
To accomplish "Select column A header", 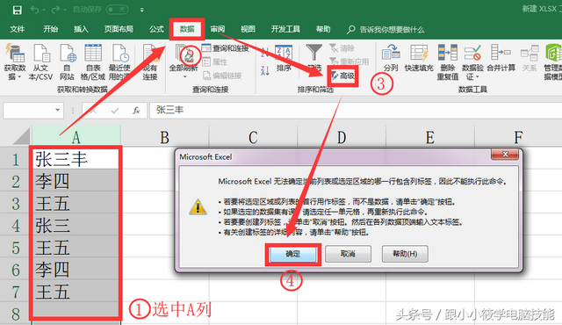I will click(x=76, y=137).
